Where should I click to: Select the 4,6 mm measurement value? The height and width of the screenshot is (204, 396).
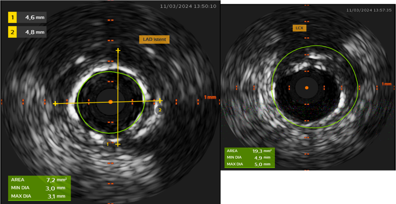(35, 18)
